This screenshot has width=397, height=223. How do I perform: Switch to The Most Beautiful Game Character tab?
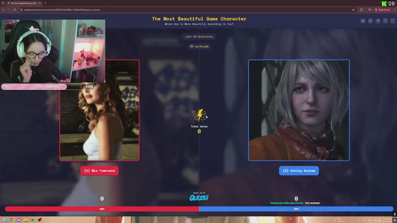(24, 3)
